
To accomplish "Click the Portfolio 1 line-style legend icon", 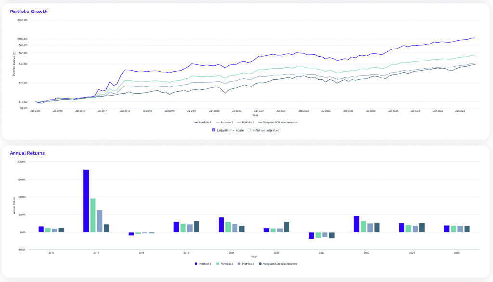I will point(196,122).
